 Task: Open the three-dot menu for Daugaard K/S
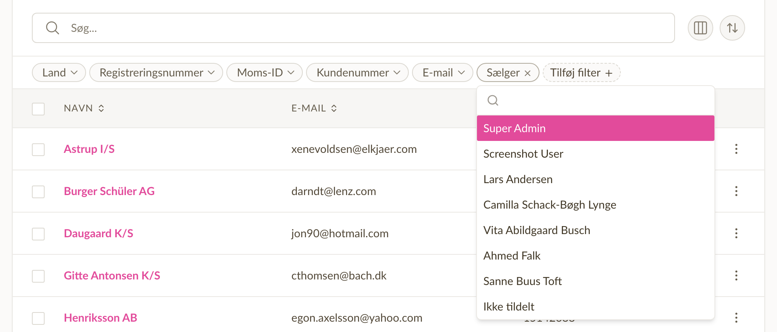pos(736,233)
